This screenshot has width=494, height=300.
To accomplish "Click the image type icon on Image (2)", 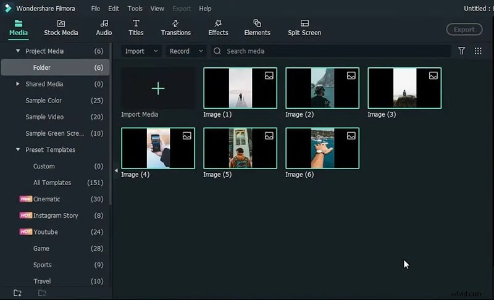I will (x=351, y=75).
